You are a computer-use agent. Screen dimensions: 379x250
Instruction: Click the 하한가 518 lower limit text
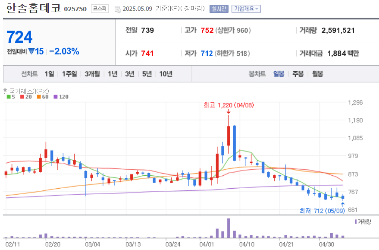(232, 53)
